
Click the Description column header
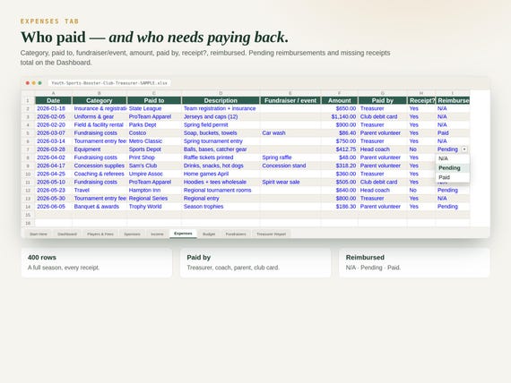(221, 100)
